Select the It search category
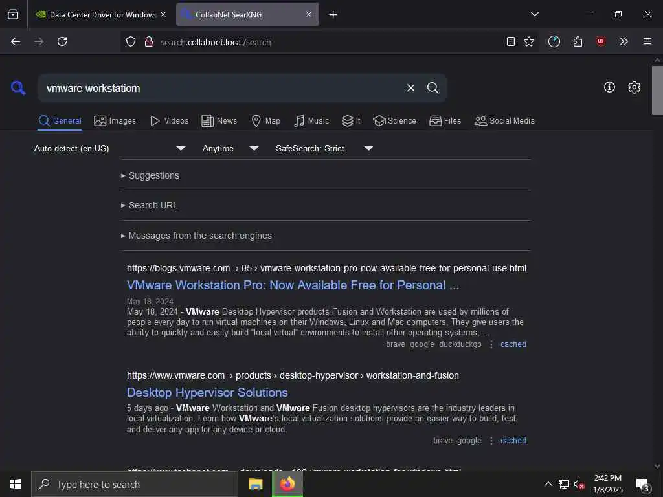This screenshot has width=663, height=497. (x=351, y=121)
